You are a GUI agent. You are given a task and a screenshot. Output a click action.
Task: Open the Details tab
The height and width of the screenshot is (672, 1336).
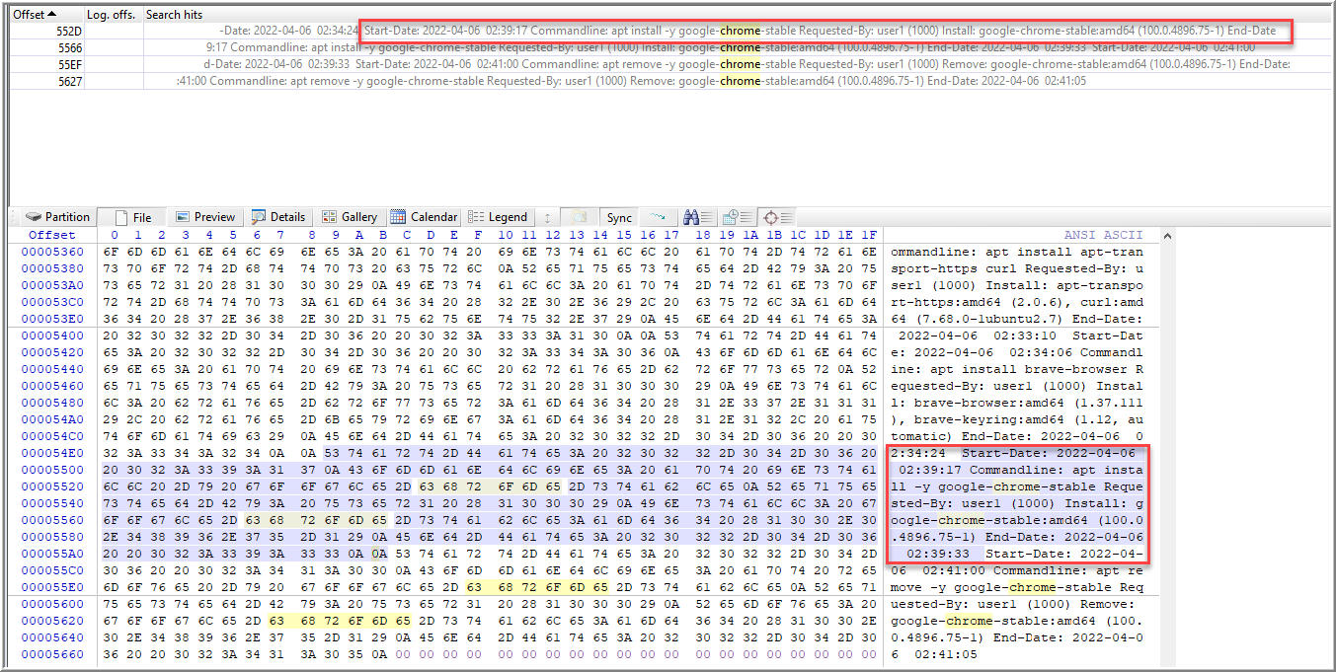pos(278,217)
